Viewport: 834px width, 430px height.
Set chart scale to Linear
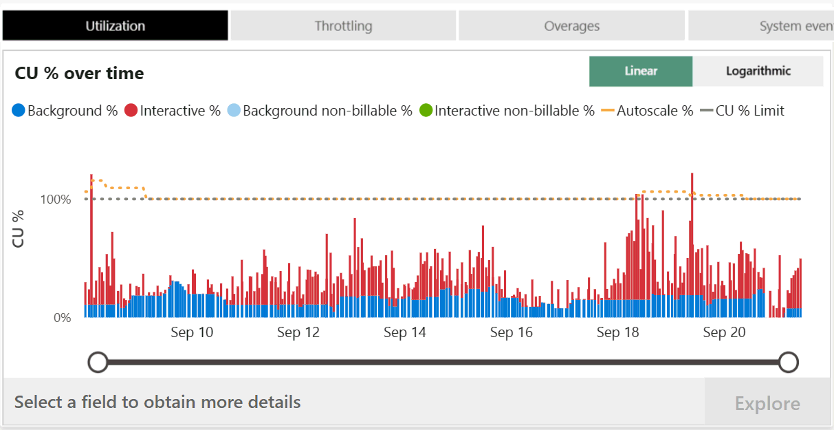[x=641, y=71]
